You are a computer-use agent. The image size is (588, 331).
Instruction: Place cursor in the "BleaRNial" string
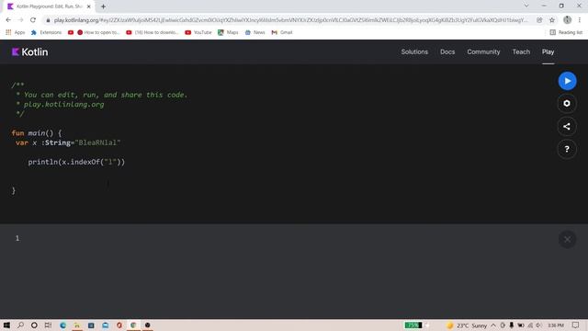point(98,143)
